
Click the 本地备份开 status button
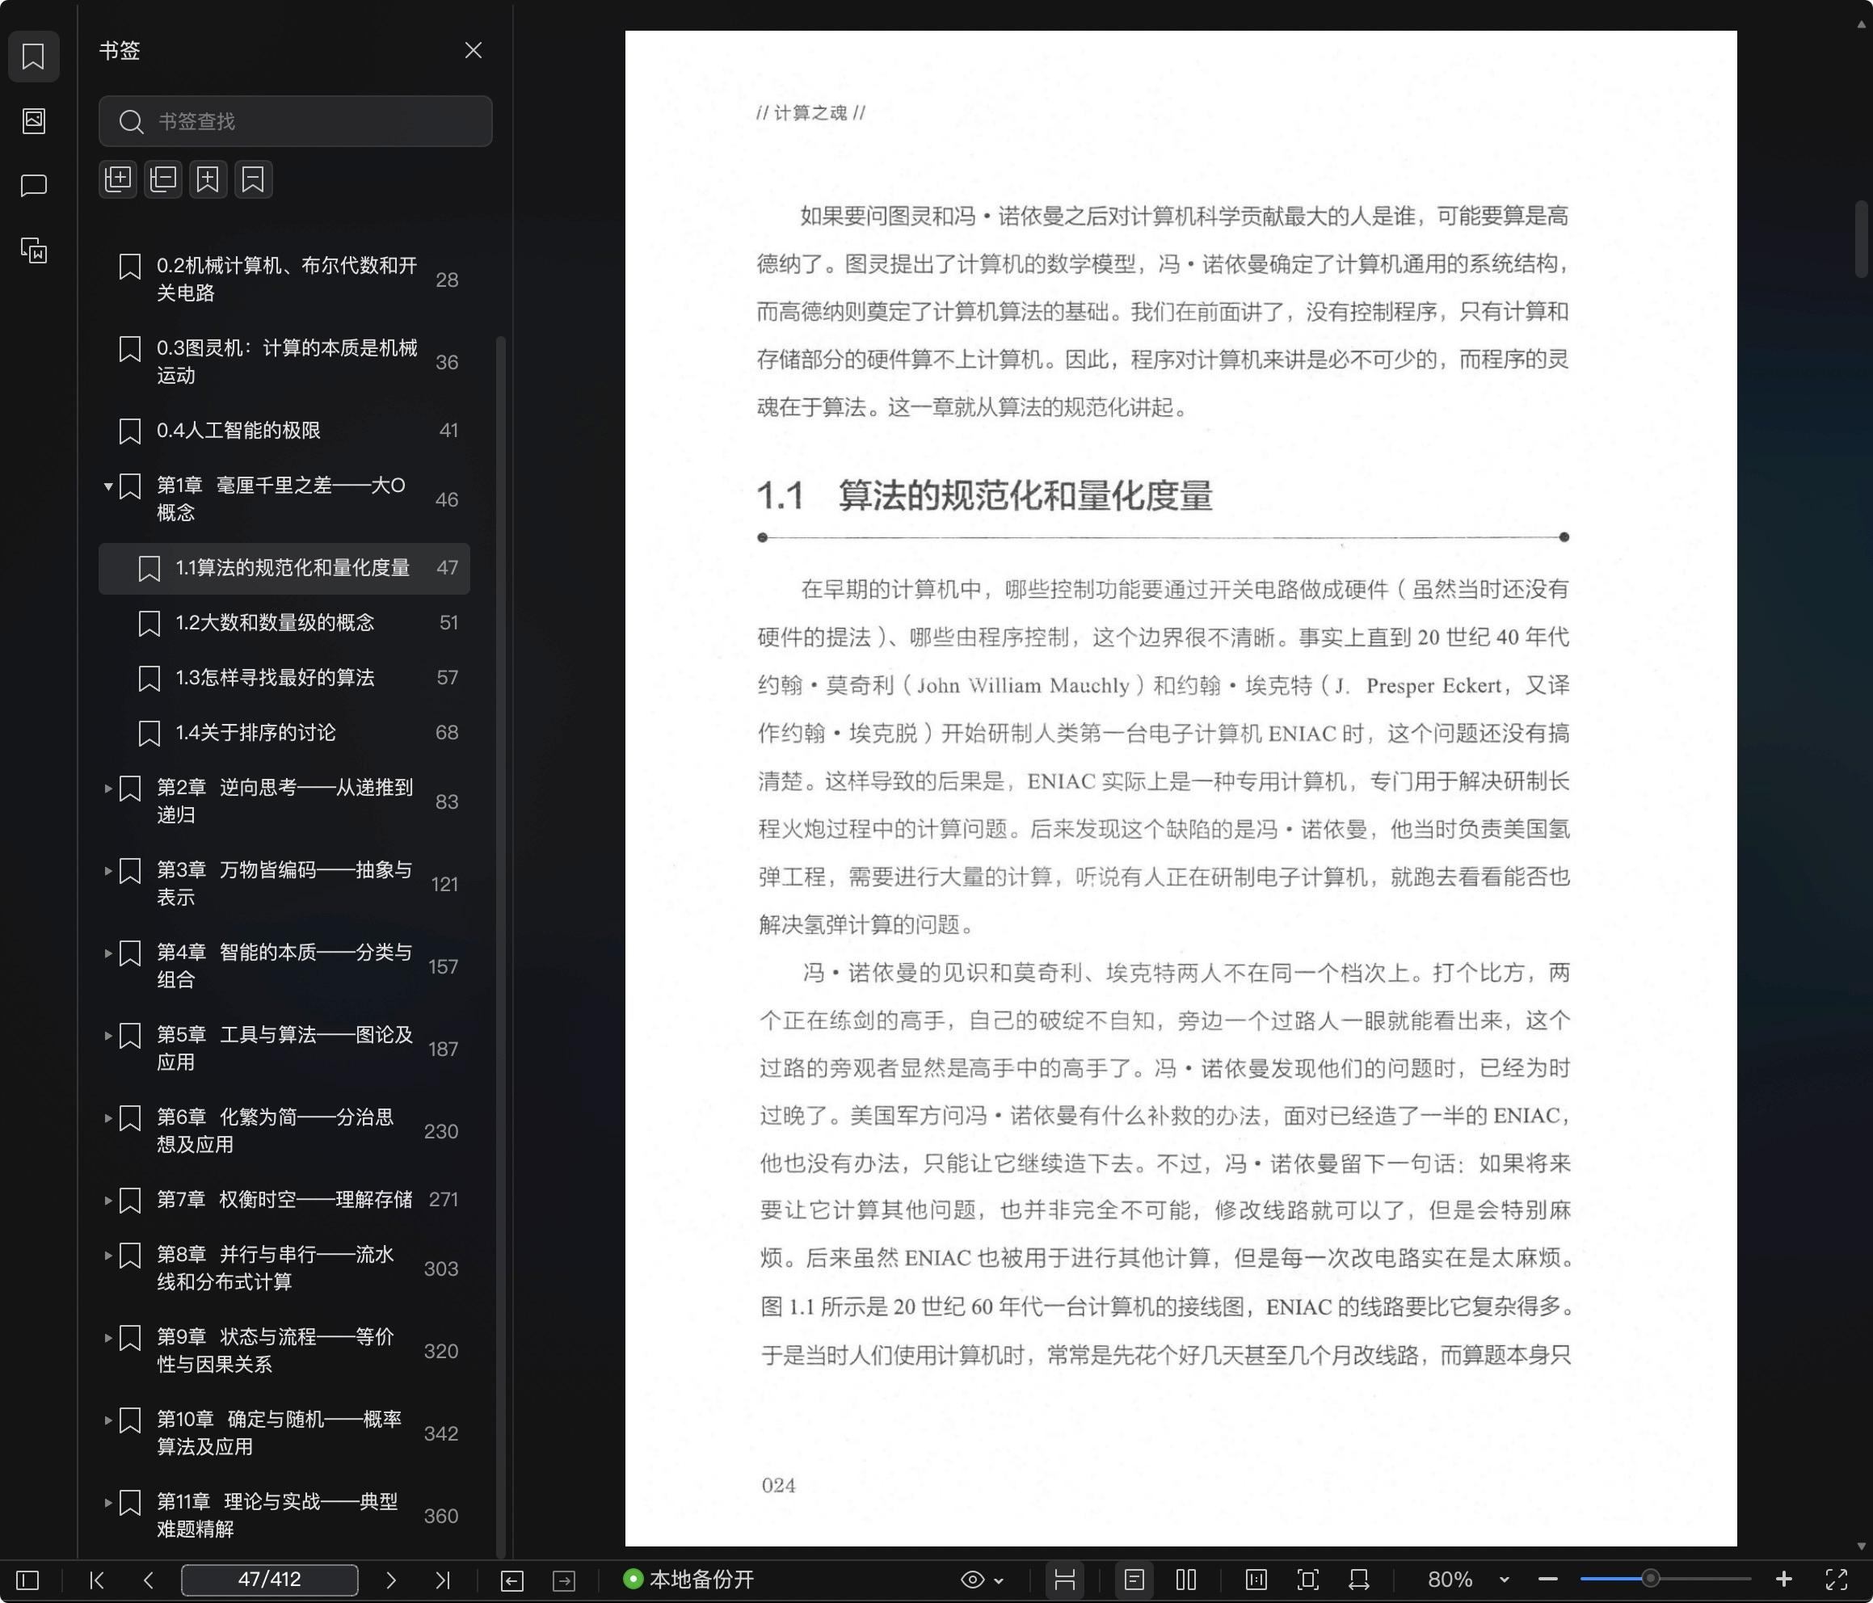pos(688,1580)
